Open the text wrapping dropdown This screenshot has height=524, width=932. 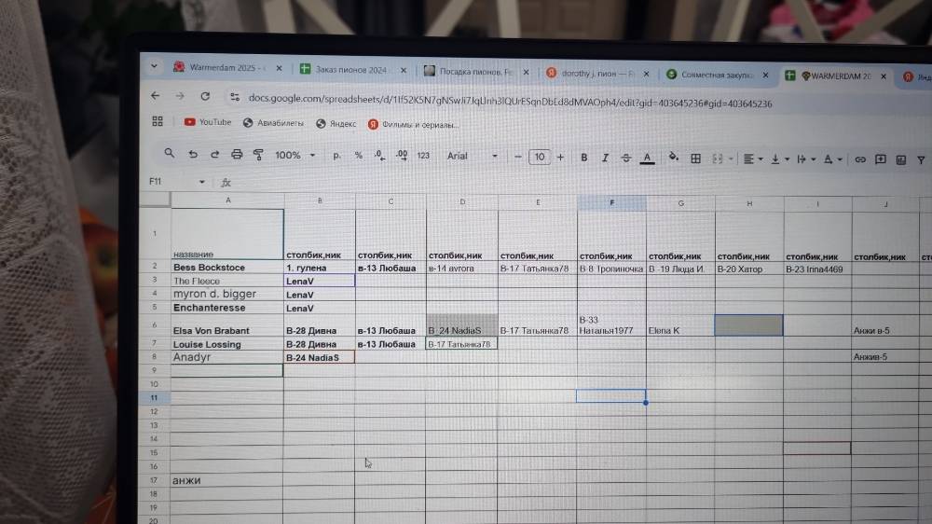click(805, 159)
